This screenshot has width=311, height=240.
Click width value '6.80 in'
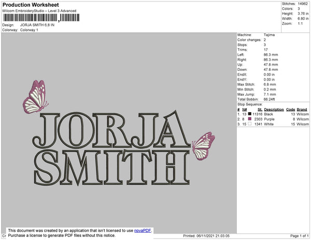303,19
